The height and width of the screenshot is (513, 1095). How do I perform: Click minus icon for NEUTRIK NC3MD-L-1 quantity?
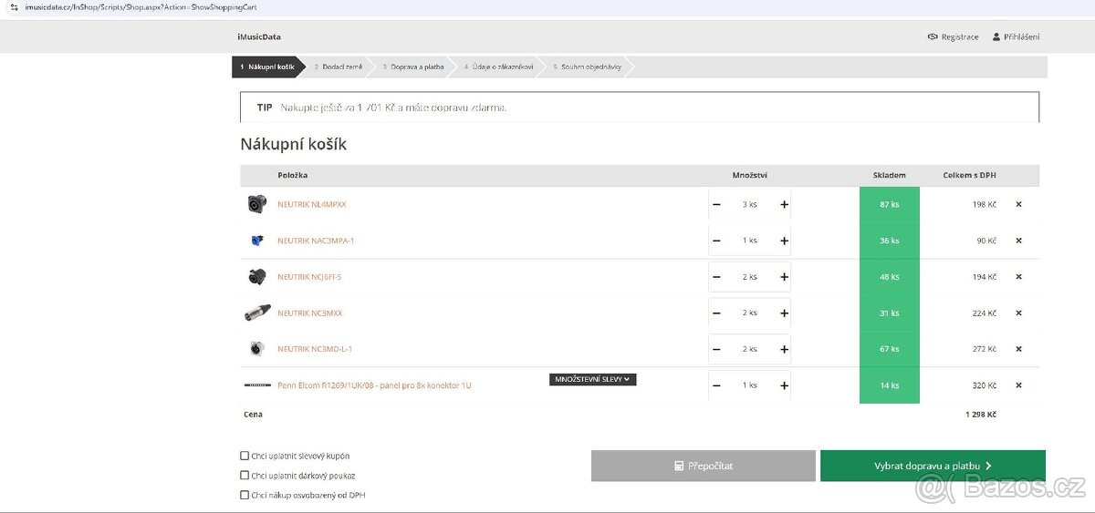(716, 349)
